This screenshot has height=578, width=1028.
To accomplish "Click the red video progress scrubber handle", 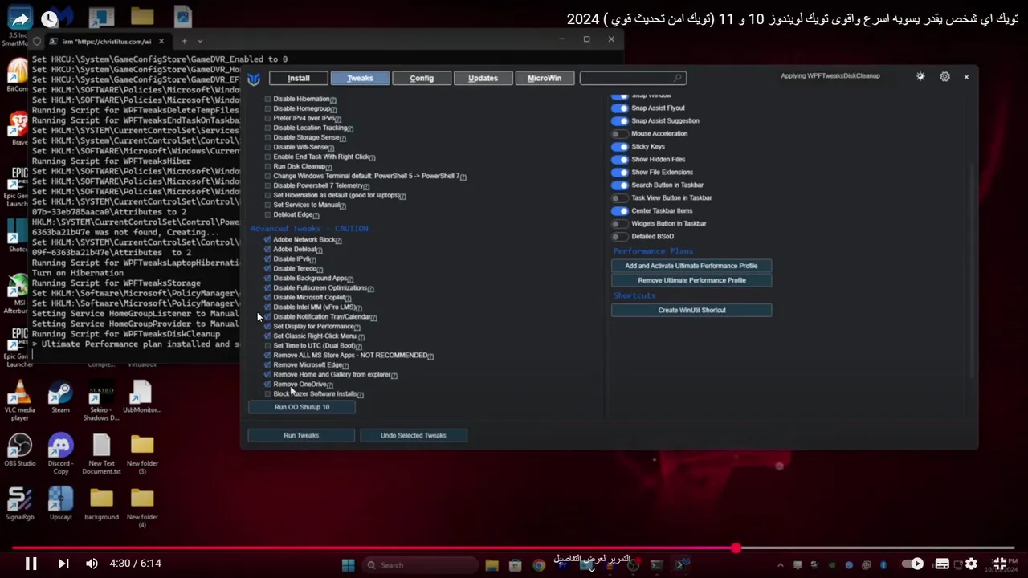I will [x=736, y=548].
